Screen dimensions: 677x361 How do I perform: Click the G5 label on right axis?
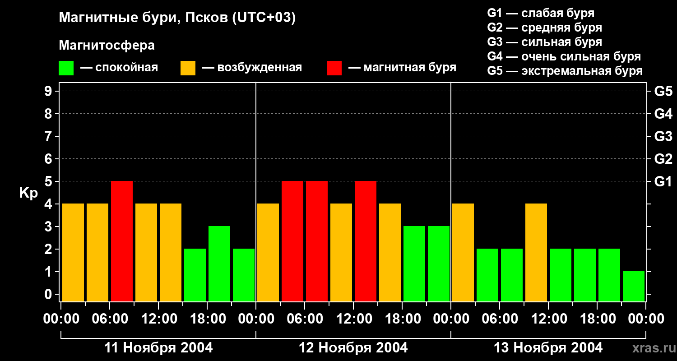tap(663, 91)
